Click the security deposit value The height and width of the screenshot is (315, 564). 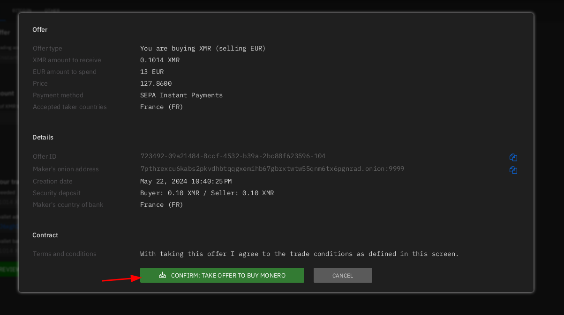coord(207,193)
